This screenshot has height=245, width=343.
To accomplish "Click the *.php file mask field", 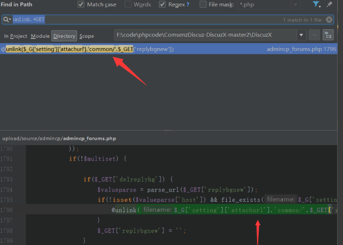I will pyautogui.click(x=264, y=4).
